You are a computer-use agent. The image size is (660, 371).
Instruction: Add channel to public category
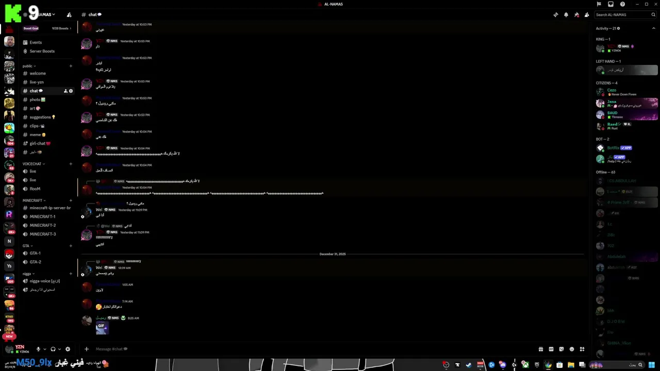71,66
